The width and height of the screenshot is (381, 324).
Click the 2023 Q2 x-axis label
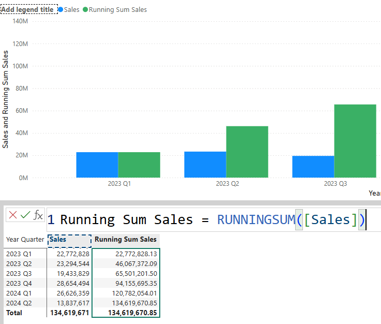point(227,184)
